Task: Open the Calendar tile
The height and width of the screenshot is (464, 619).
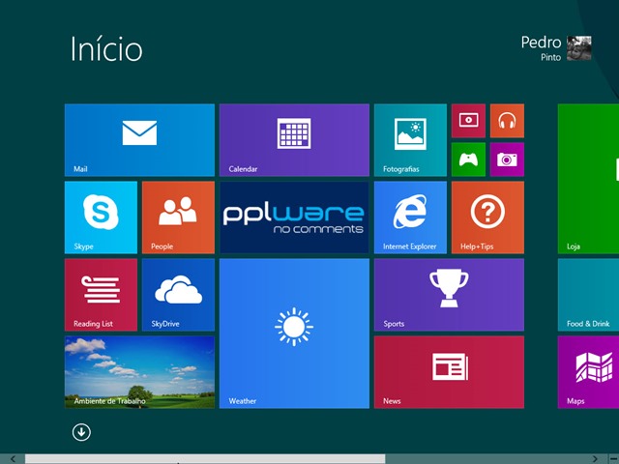Action: pos(294,140)
